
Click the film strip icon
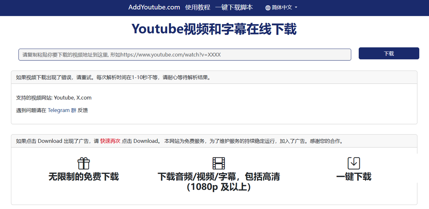(219, 163)
